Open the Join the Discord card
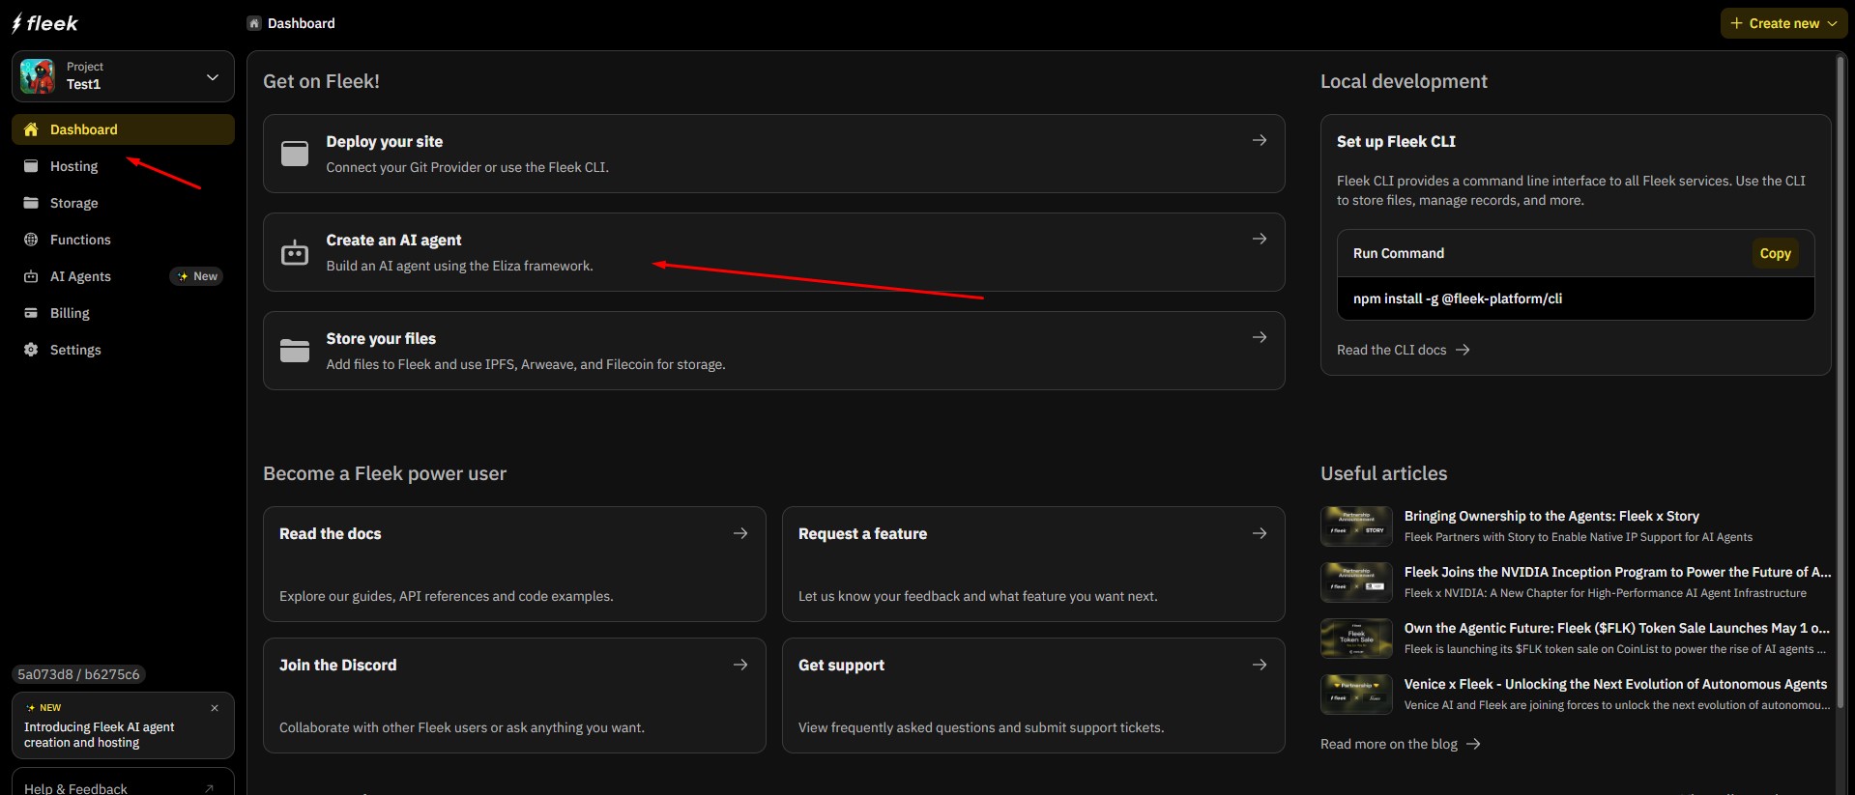Screen dimensions: 1855x795 (x=514, y=695)
